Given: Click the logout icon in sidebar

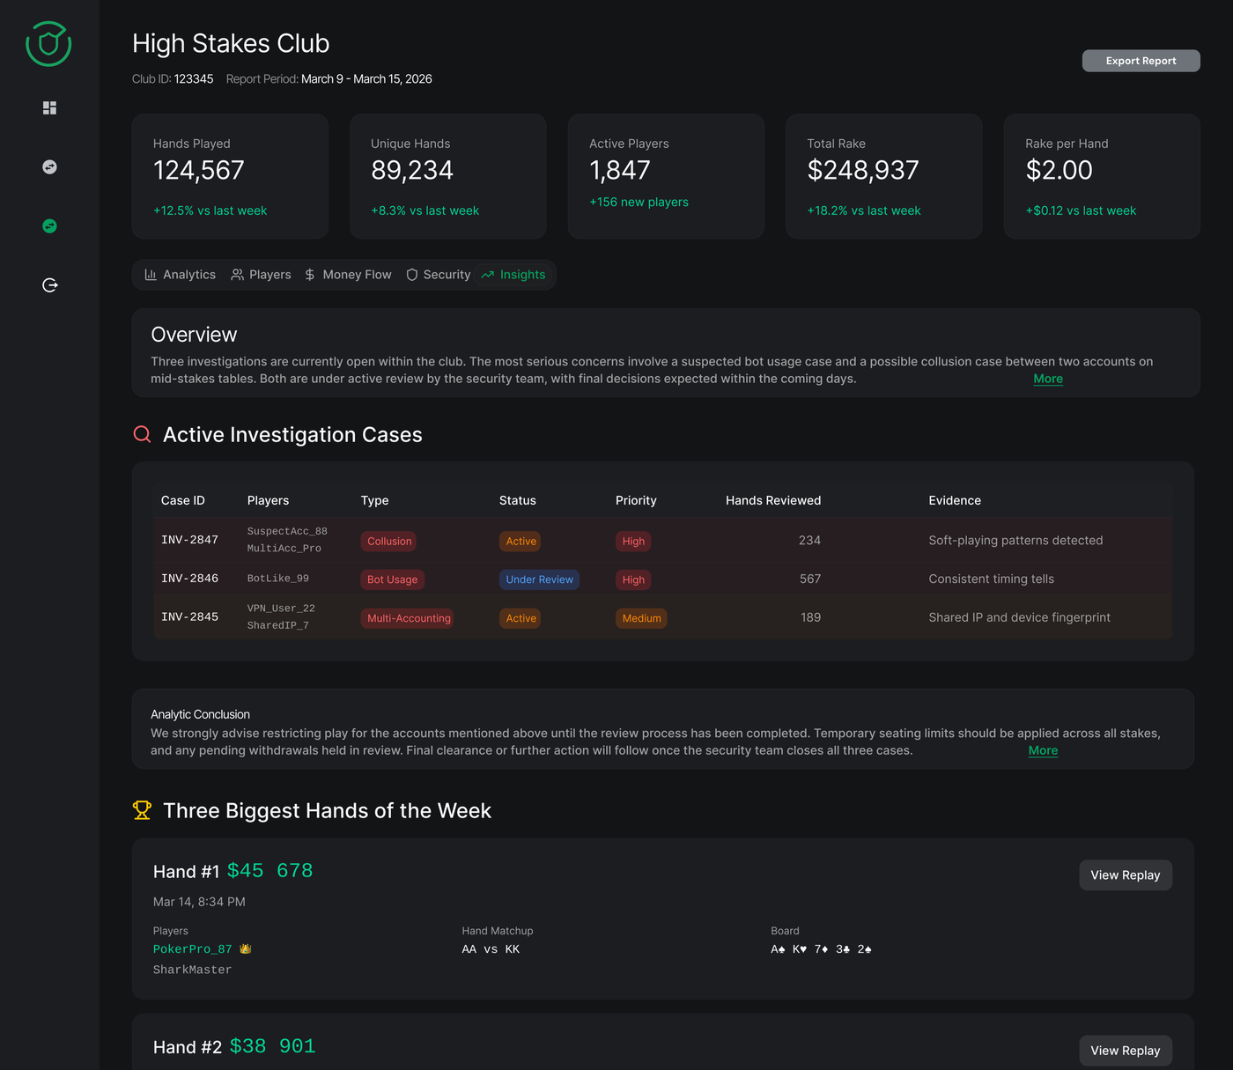Looking at the screenshot, I should (x=49, y=285).
